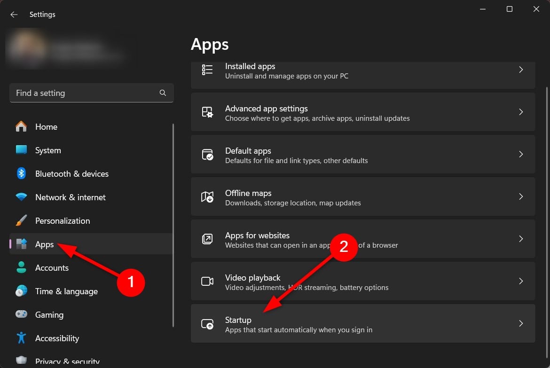Screen dimensions: 550x368
Task: Open Personalization settings
Action: 91,221
